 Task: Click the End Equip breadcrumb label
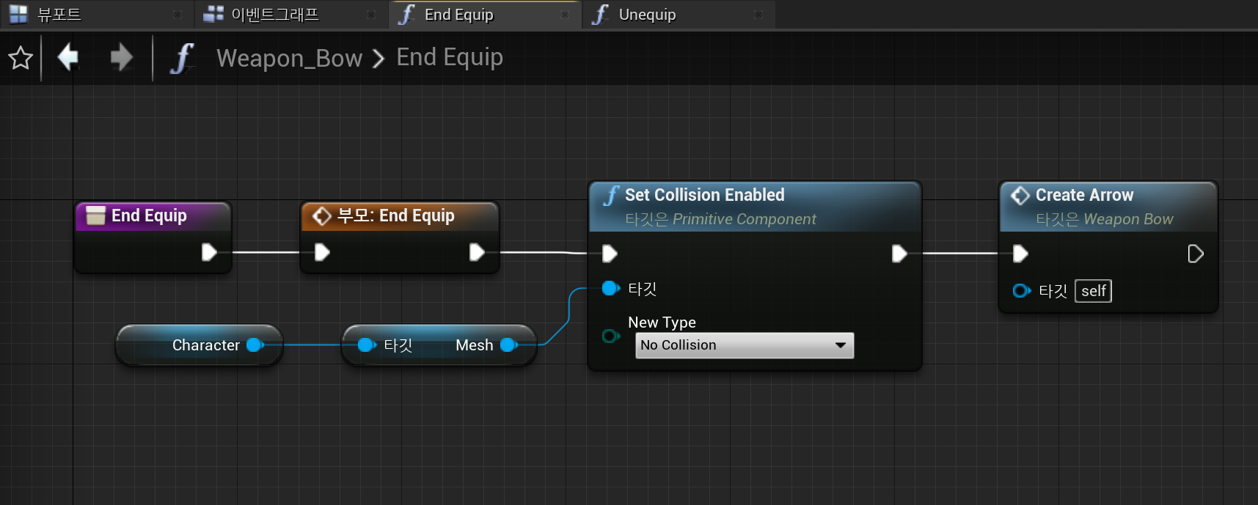click(x=450, y=57)
